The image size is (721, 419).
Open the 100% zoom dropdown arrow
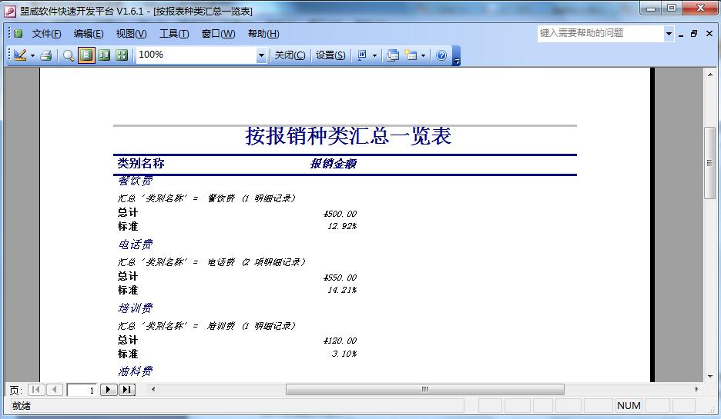(x=261, y=55)
